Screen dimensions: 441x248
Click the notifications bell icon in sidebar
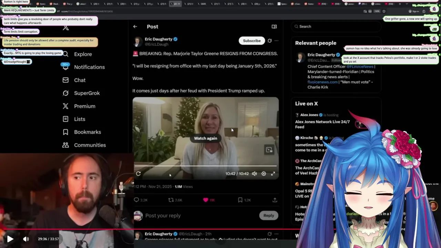coord(65,67)
